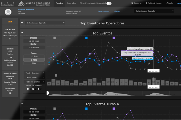Open the Seleccione un Operador dropdown beside plus
The height and width of the screenshot is (120, 181).
point(45,23)
